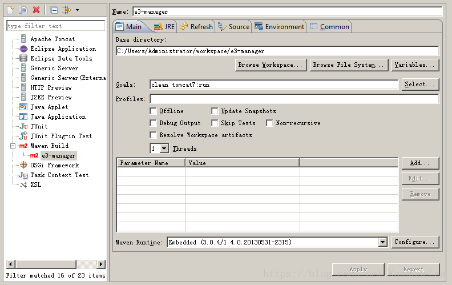The height and width of the screenshot is (285, 452).
Task: Collapse all configuration tree nodes
Action: [x=54, y=10]
